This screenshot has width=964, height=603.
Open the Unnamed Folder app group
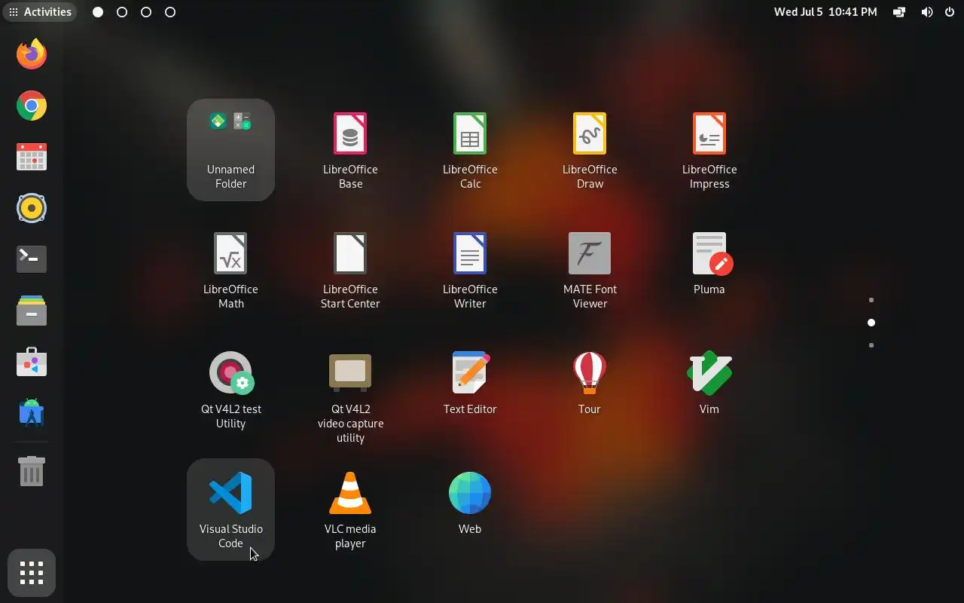(230, 149)
